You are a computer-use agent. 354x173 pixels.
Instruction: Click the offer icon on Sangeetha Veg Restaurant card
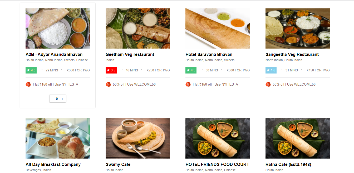268,84
